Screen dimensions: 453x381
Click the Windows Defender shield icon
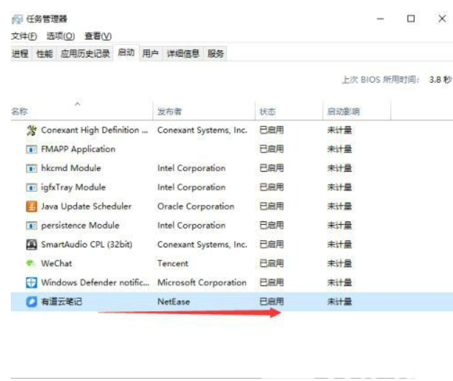32,283
